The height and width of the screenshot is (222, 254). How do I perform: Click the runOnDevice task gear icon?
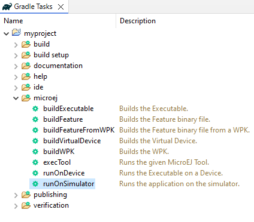(x=35, y=173)
